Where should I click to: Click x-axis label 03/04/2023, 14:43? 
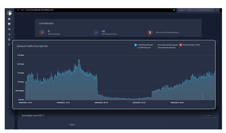[x=25, y=103]
